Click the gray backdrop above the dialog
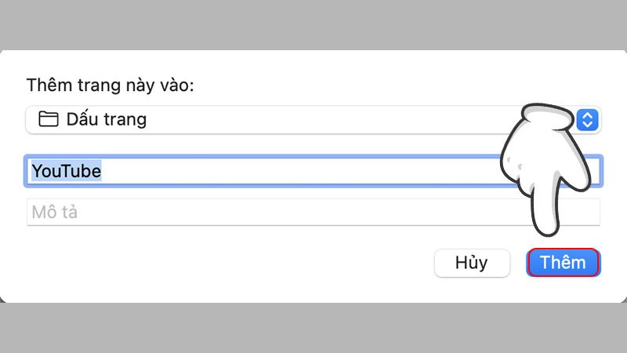The image size is (627, 353). [x=313, y=24]
